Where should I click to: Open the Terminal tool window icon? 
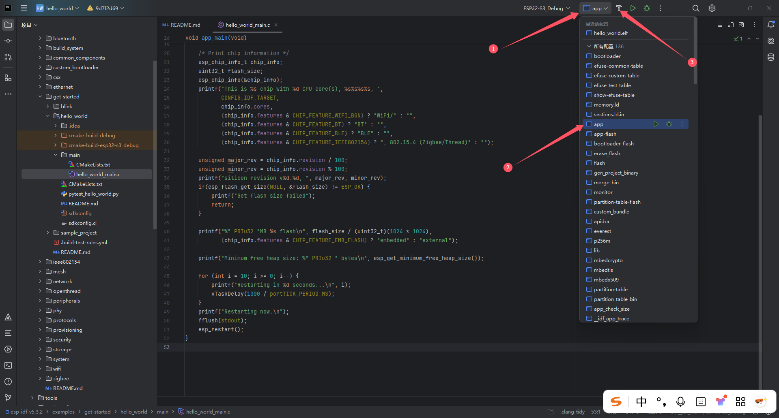click(x=8, y=365)
